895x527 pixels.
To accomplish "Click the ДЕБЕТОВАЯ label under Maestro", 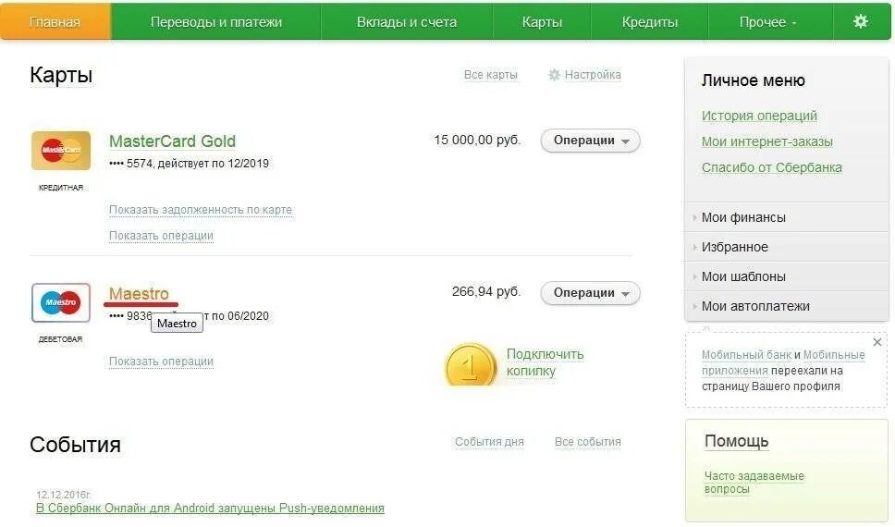I will (x=60, y=339).
